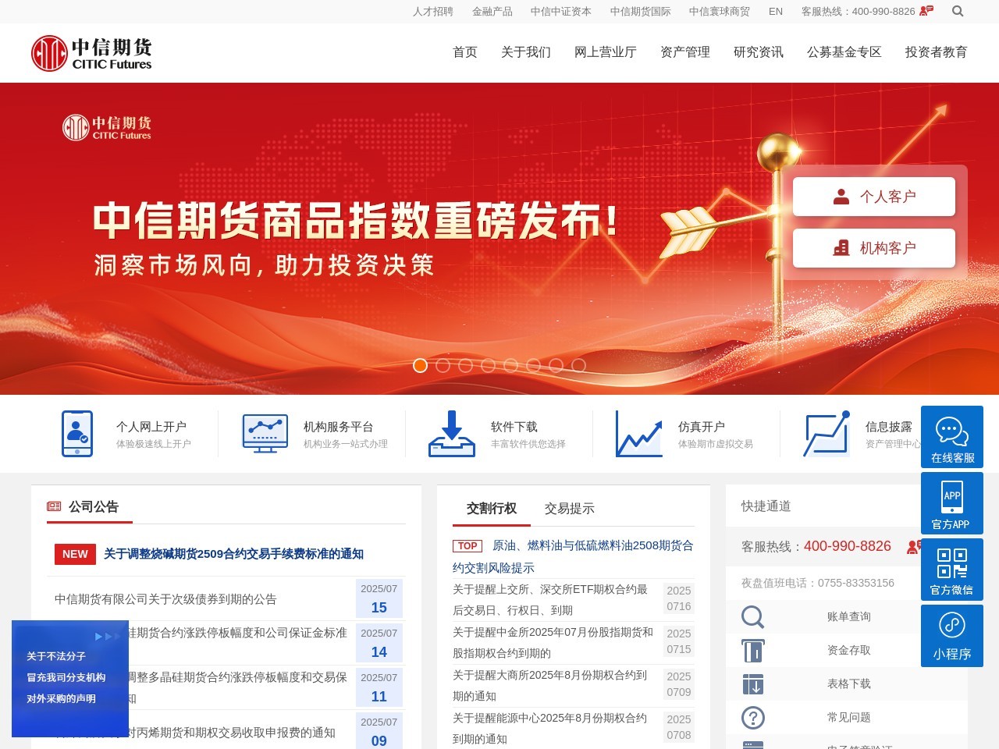Open the simulated account (仿真开户) chart icon
This screenshot has width=999, height=749.
[638, 434]
